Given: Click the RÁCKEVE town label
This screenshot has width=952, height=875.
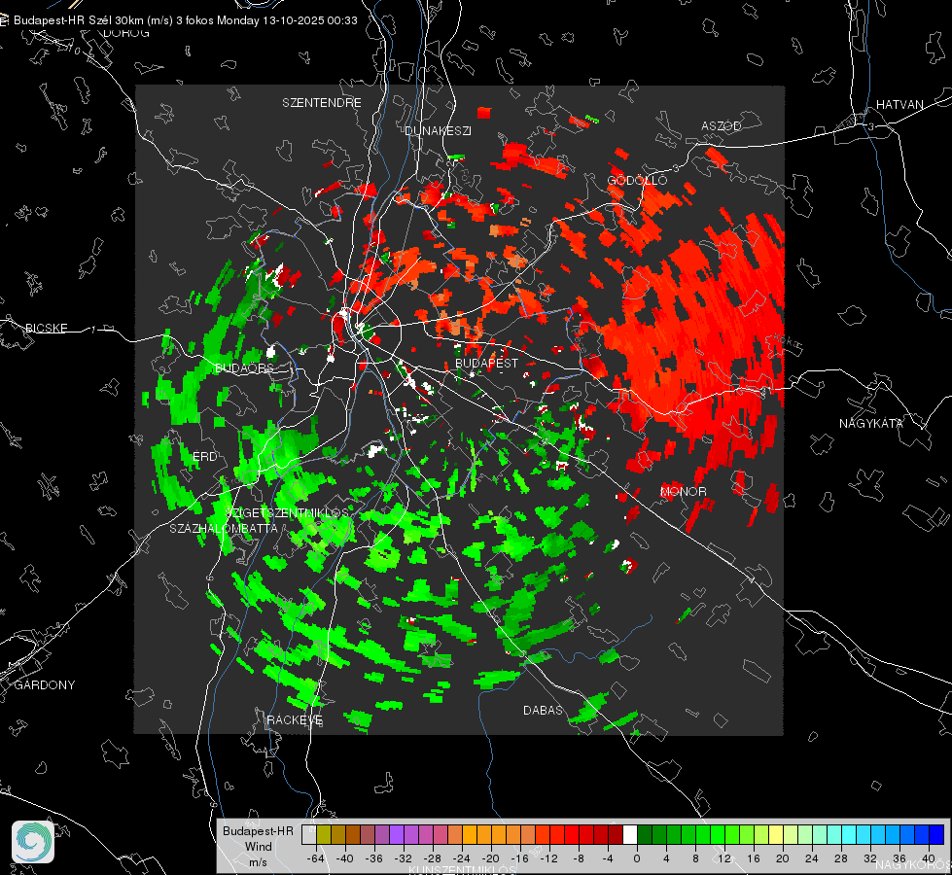Looking at the screenshot, I should (x=295, y=720).
